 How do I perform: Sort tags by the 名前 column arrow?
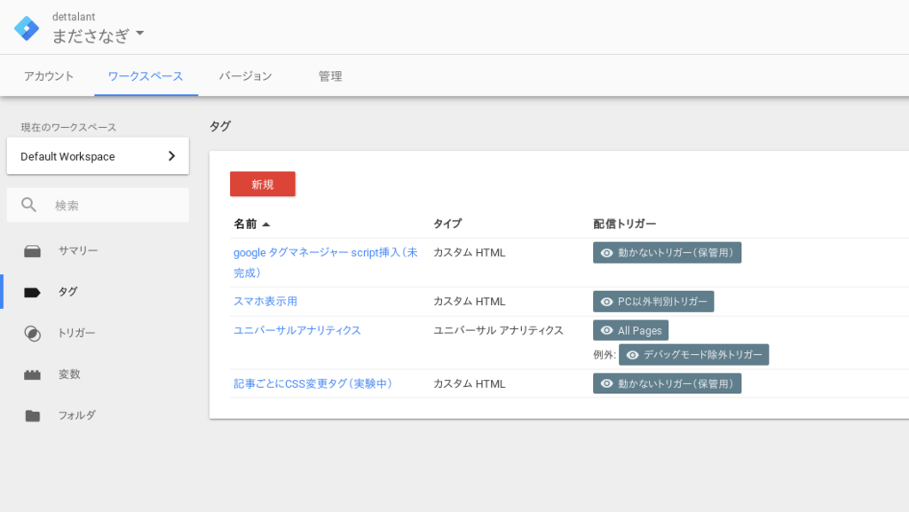pyautogui.click(x=265, y=224)
